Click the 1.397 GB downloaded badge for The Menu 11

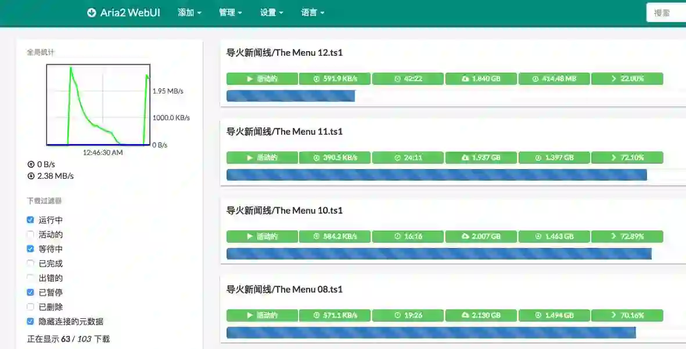pos(554,157)
